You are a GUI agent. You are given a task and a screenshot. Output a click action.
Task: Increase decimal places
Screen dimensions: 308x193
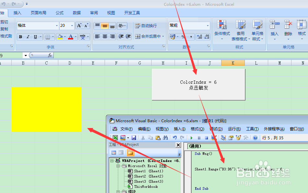click(x=200, y=37)
